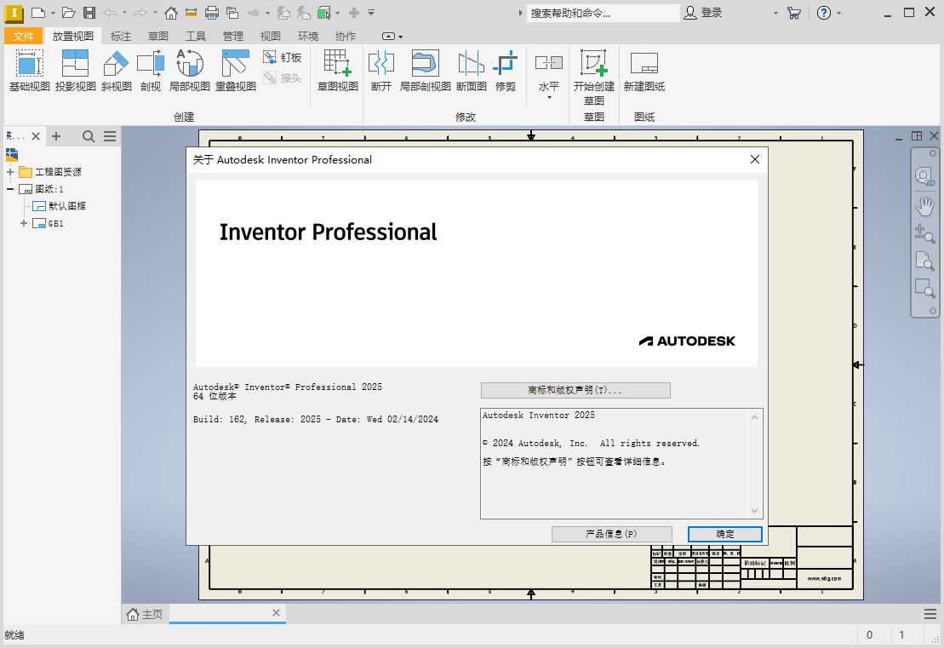Switch to the 标注 ribbon tab
The height and width of the screenshot is (648, 944).
point(120,36)
